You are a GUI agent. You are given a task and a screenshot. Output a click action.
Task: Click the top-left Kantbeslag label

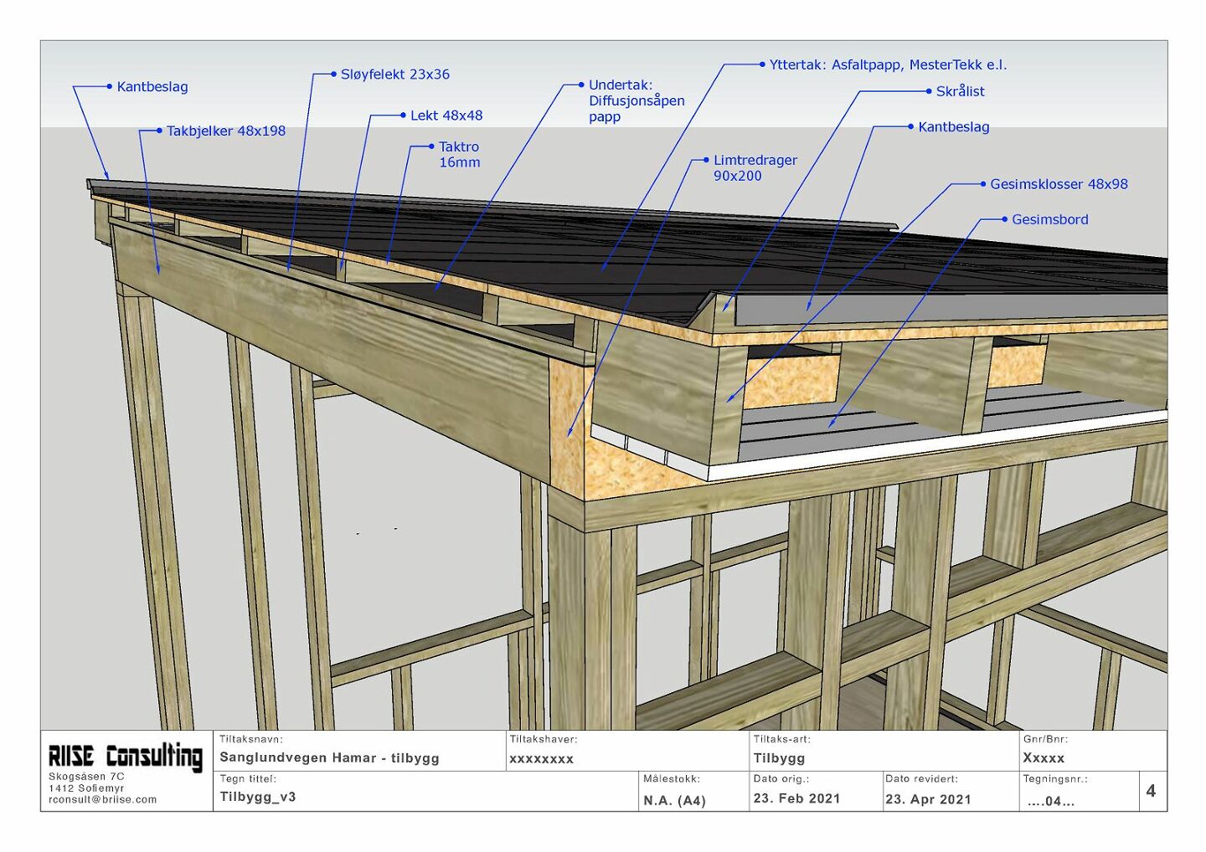point(152,87)
